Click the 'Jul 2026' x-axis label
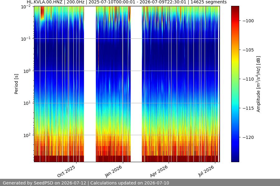Viewport: 280px width, 186px height. tap(206, 171)
